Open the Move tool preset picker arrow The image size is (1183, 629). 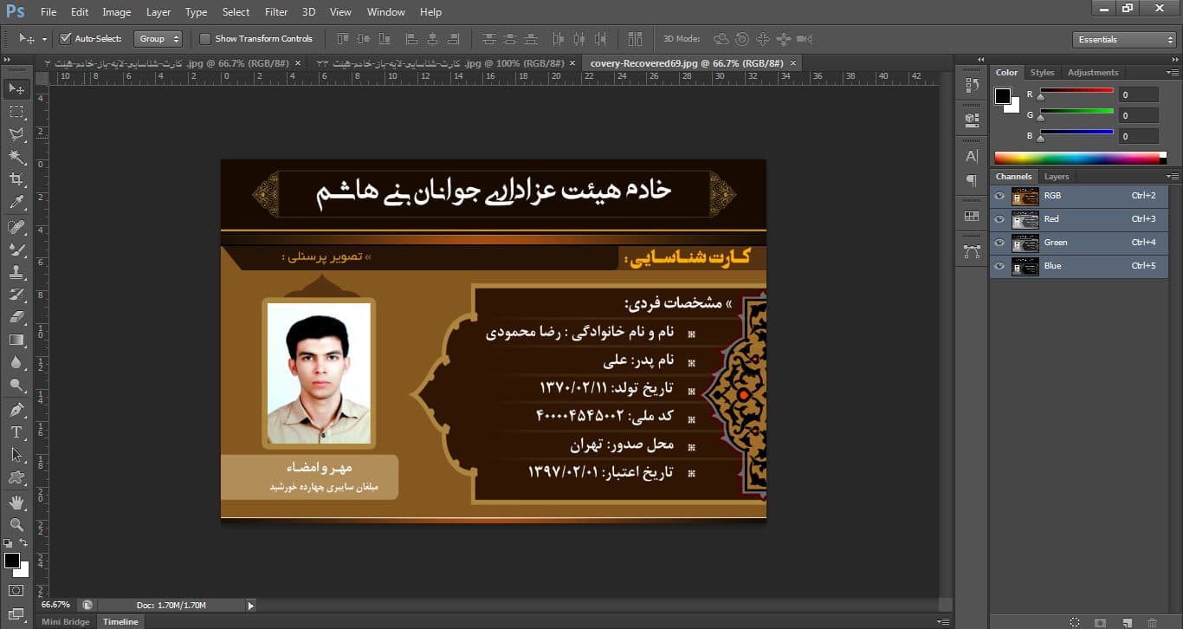[x=44, y=40]
